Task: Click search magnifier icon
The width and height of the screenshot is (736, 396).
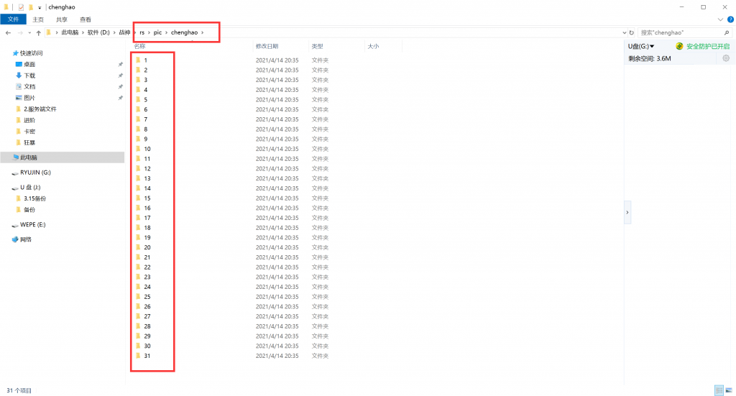Action: tap(727, 32)
